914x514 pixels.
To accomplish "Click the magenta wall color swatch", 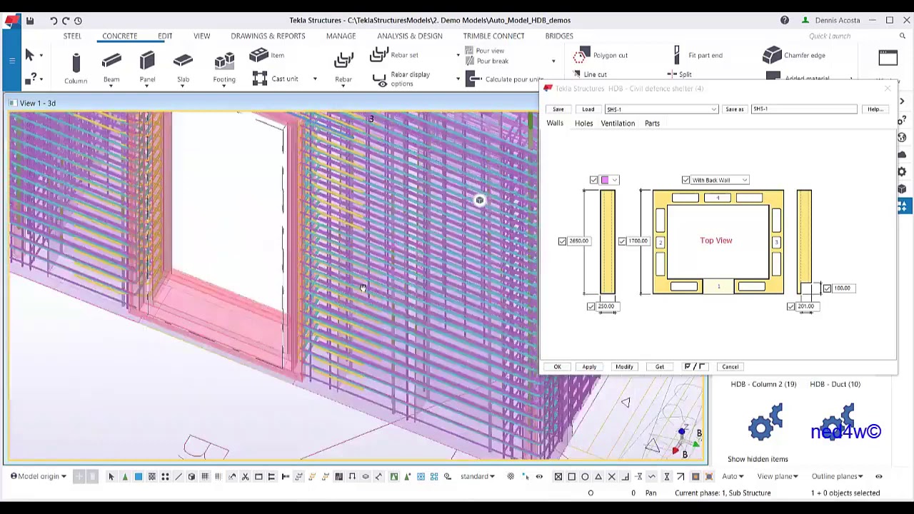I will point(606,180).
